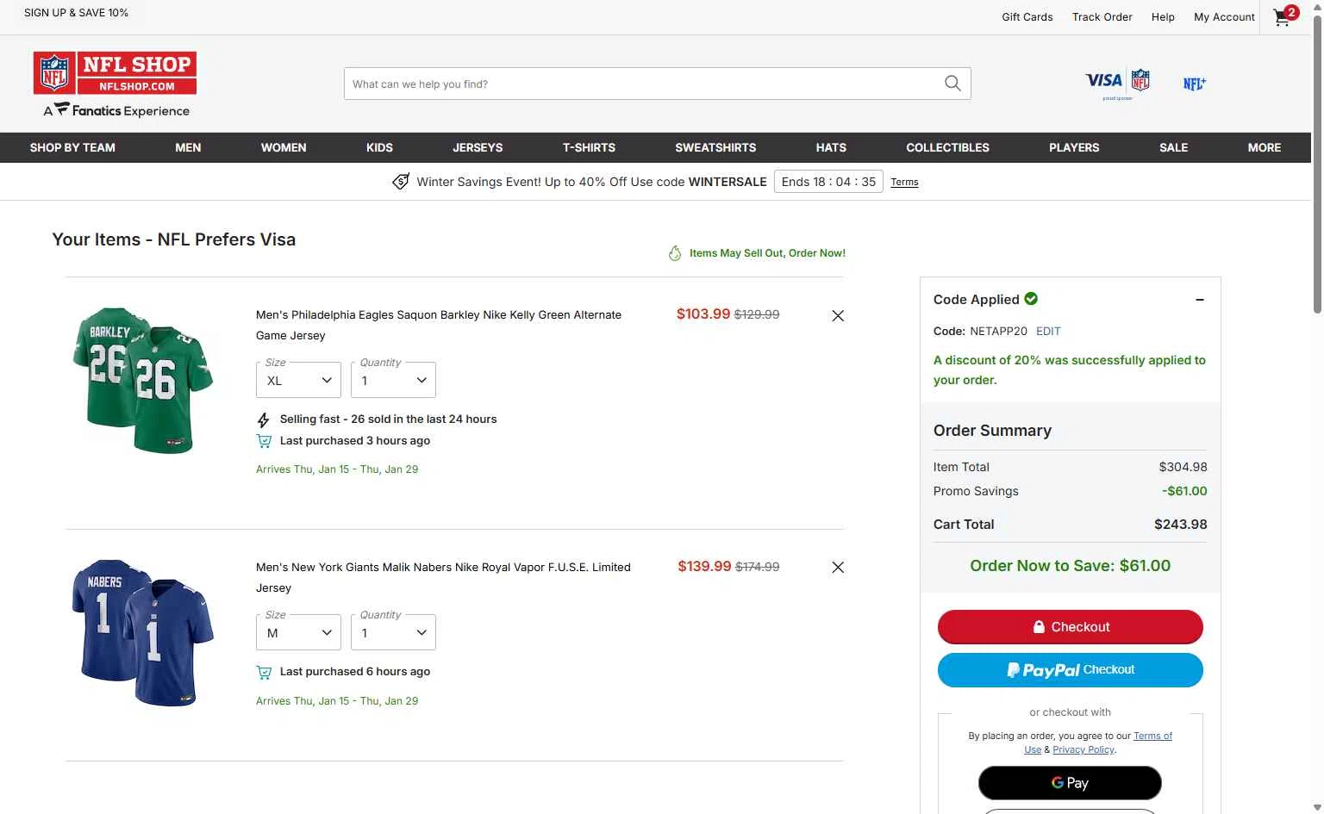Edit the applied promo code NETAPP20
The height and width of the screenshot is (814, 1324).
click(x=1048, y=331)
